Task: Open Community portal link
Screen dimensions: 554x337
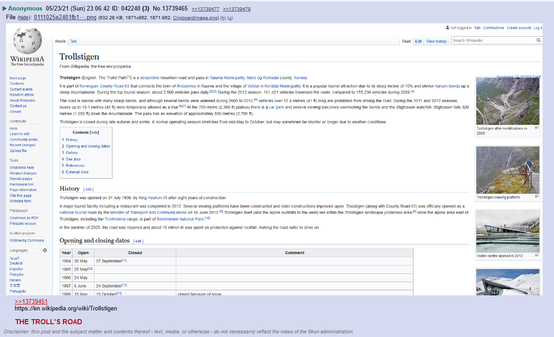Action: pyautogui.click(x=23, y=140)
